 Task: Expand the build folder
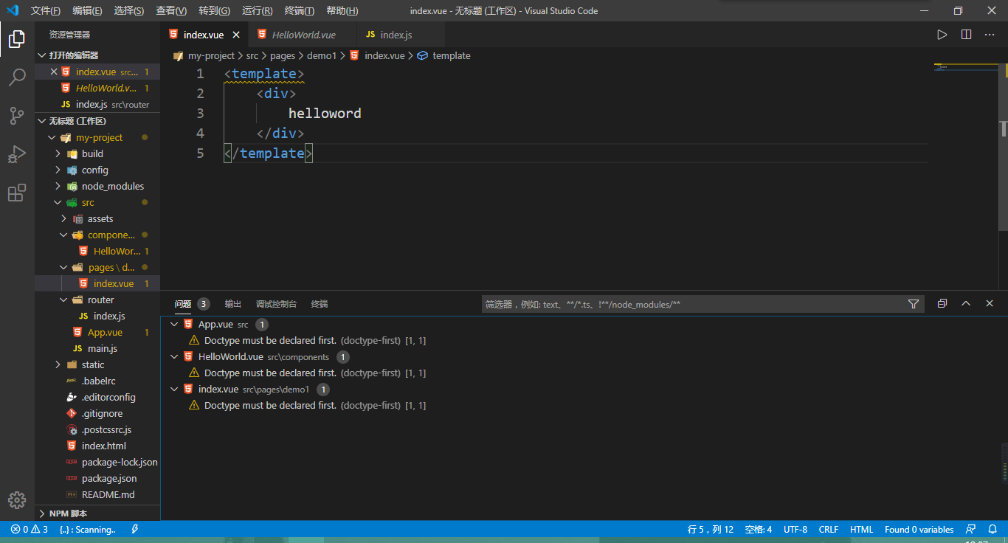point(97,153)
